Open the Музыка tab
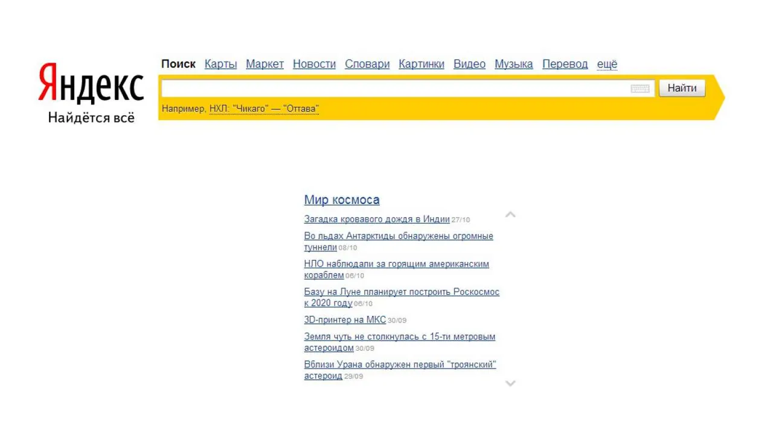 (513, 64)
